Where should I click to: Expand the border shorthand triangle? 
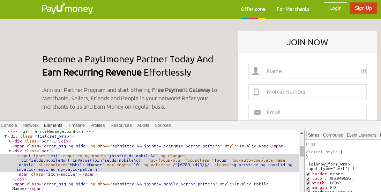[x=331, y=174]
